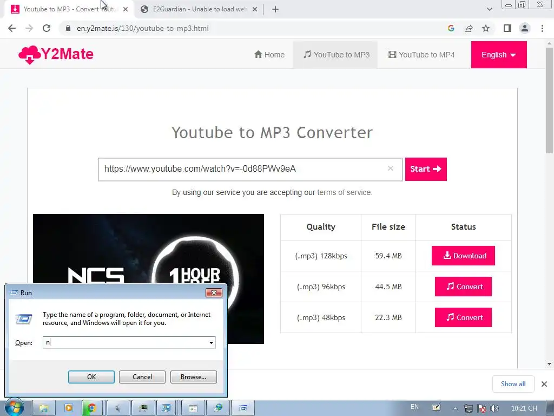Open Windows Start menu orb

point(14,408)
